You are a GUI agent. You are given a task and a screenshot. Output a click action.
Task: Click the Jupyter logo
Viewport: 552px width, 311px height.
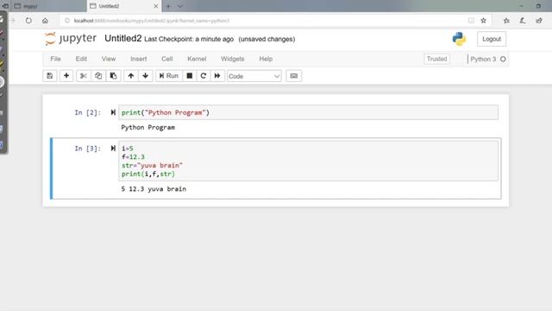point(71,38)
